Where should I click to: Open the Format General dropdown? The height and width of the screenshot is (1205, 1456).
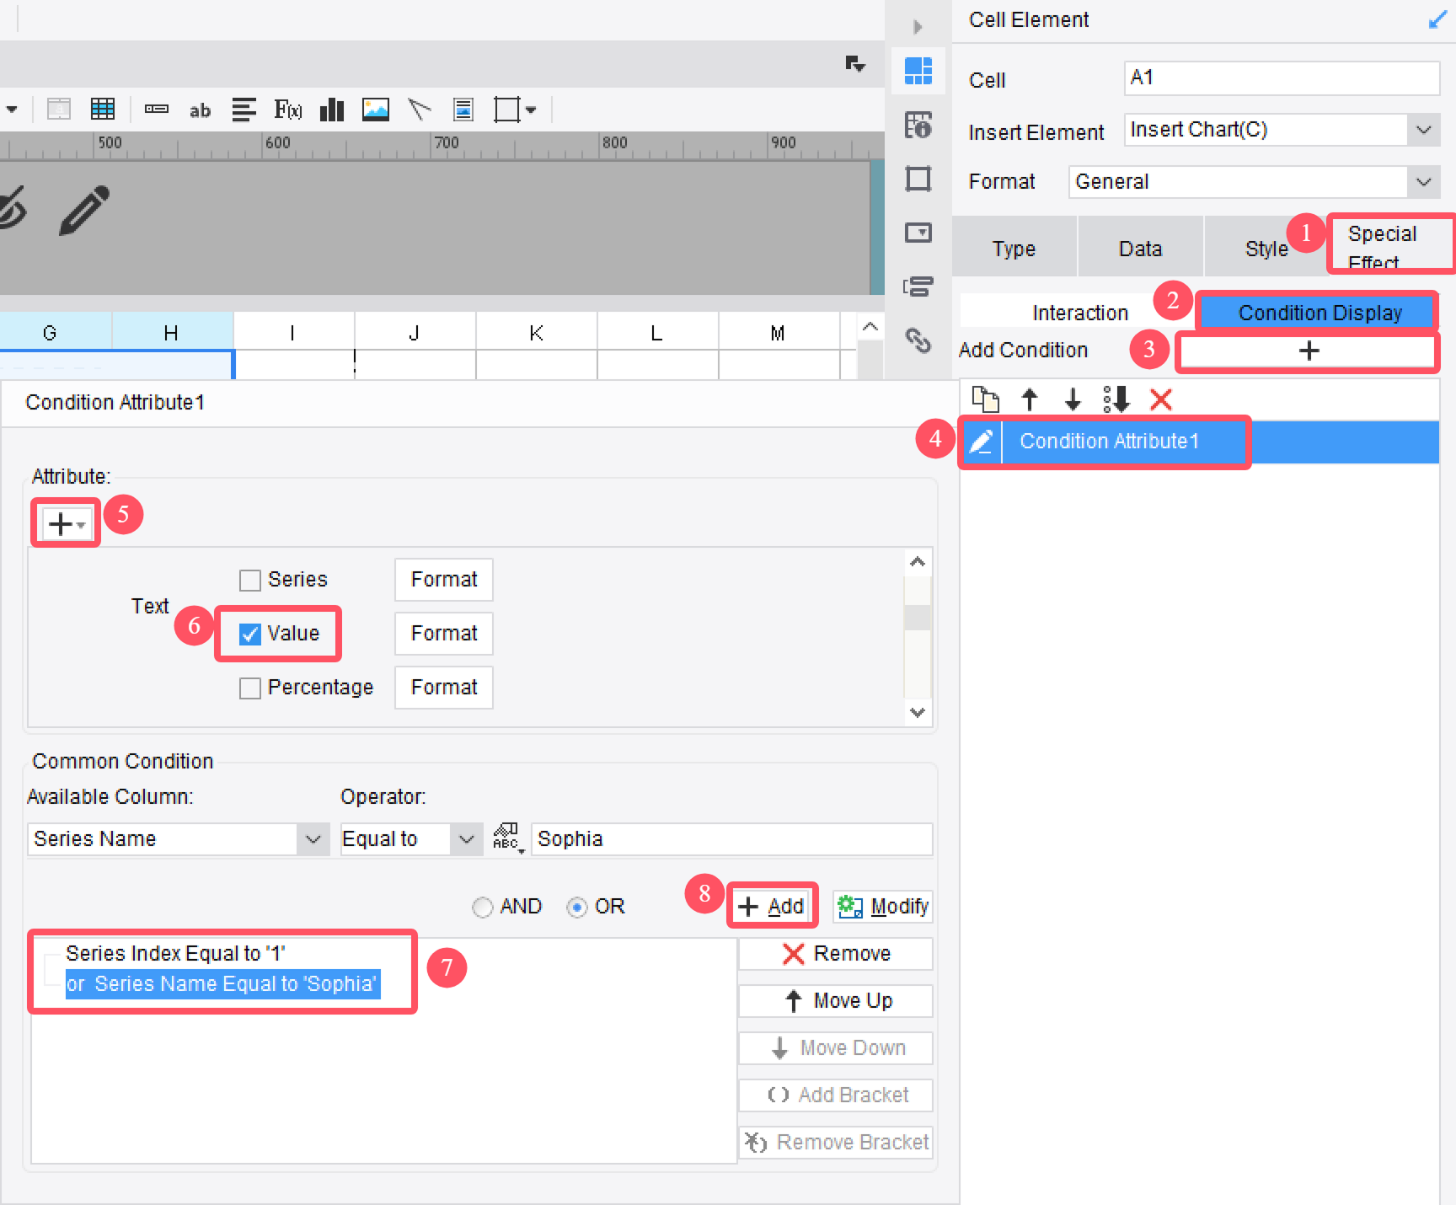[x=1424, y=182]
